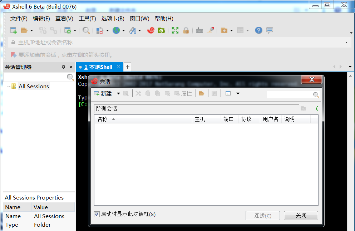
Task: Click the Disconnect icon in main toolbar
Action: (x=54, y=30)
